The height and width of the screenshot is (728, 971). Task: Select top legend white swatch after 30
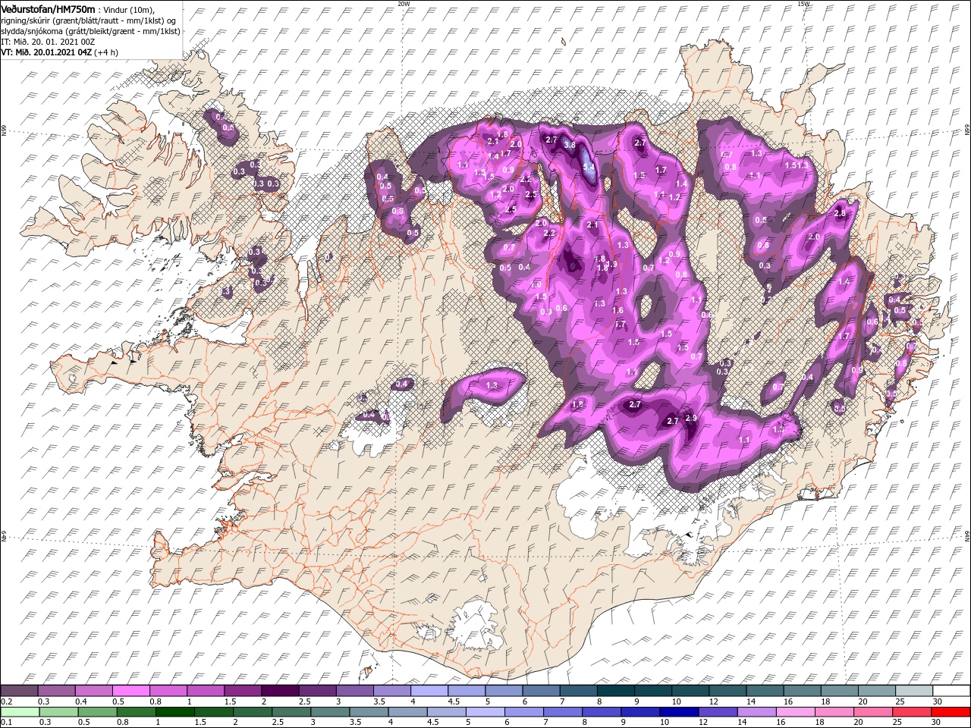click(x=951, y=690)
